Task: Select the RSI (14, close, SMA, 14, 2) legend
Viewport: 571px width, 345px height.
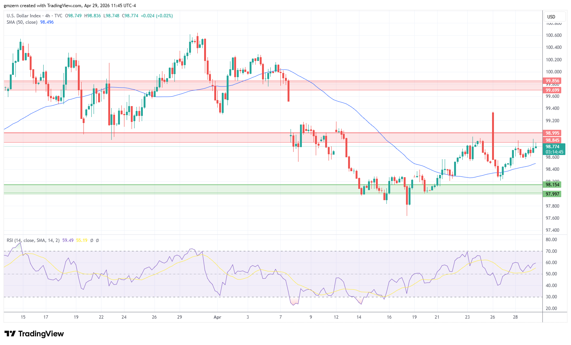Action: click(33, 240)
